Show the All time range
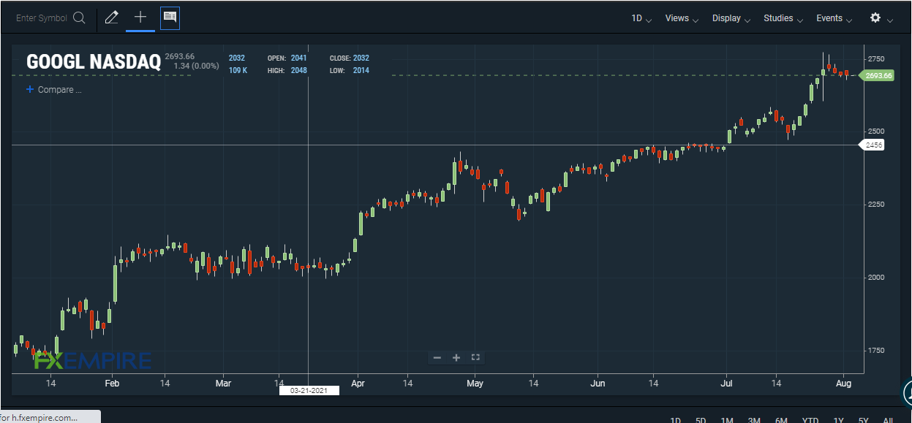Screen dimensions: 912x423 (x=888, y=419)
